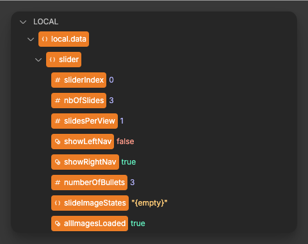
Task: Click the allImagesLoaded value true
Action: coord(138,224)
